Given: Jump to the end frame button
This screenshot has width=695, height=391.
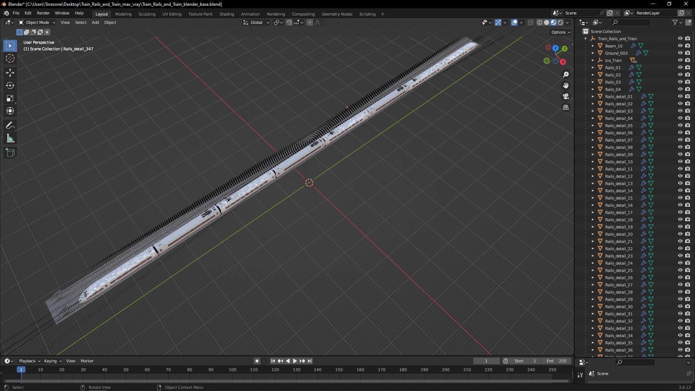Looking at the screenshot, I should click(309, 361).
